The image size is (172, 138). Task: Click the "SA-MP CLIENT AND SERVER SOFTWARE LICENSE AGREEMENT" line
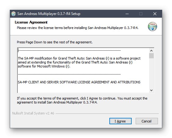(79, 82)
